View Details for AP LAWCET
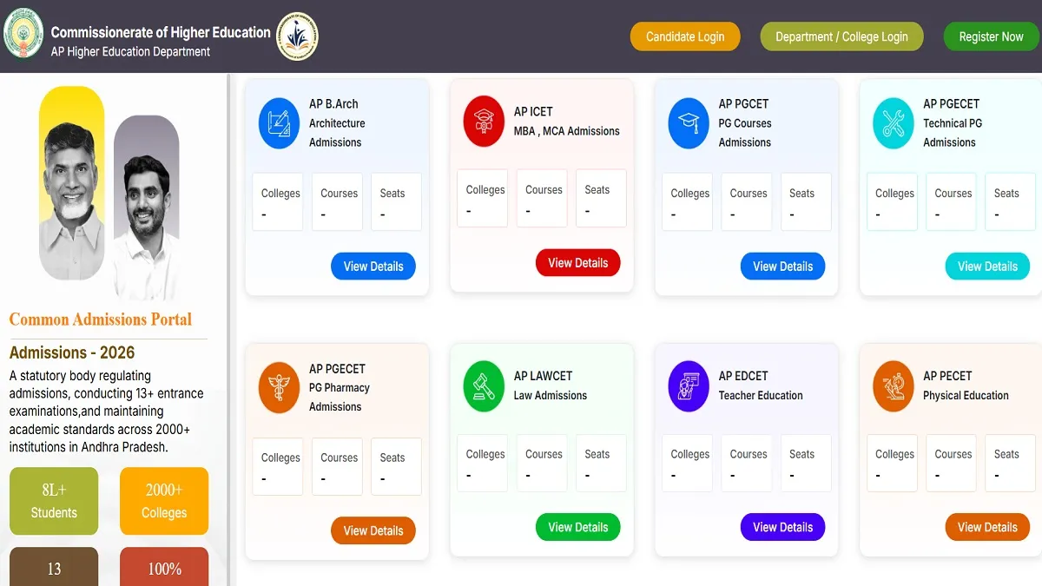Viewport: 1042px width, 586px height. pos(578,527)
